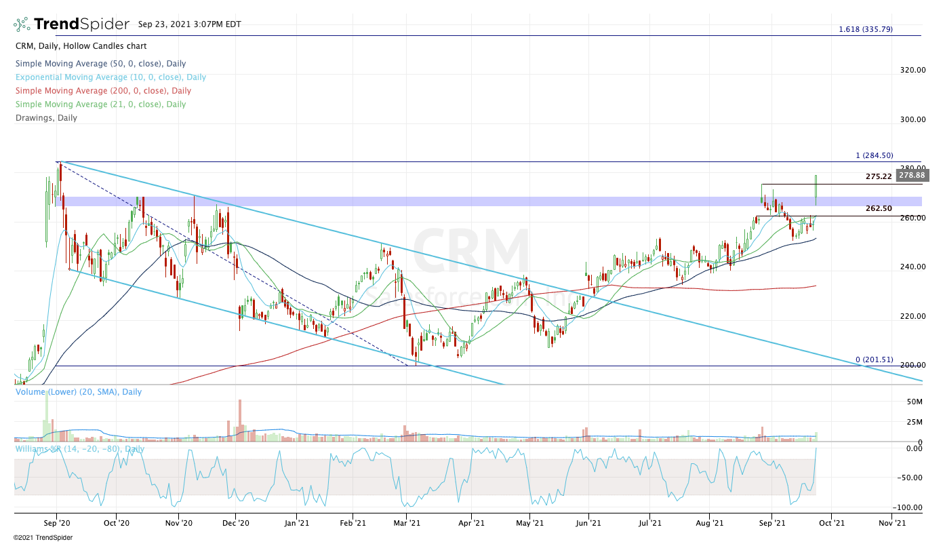Viewport: 943px width, 544px height.
Task: Click the 275.22 price level label
Action: (879, 176)
